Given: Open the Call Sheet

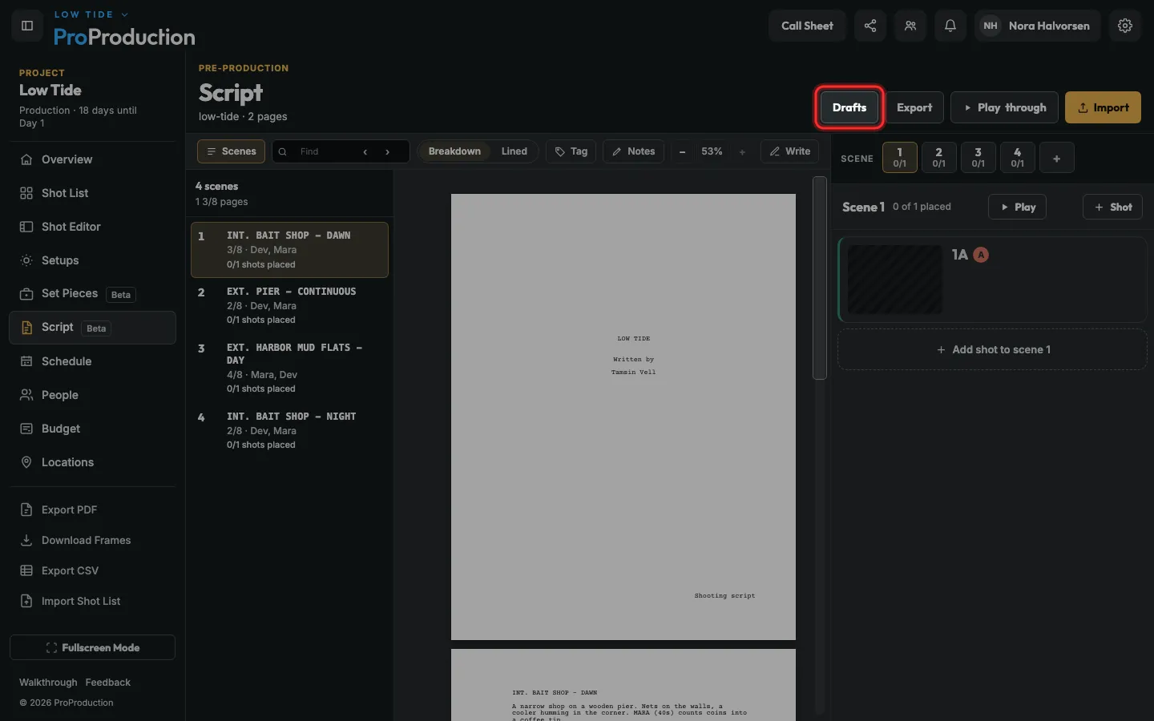Looking at the screenshot, I should coord(807,26).
